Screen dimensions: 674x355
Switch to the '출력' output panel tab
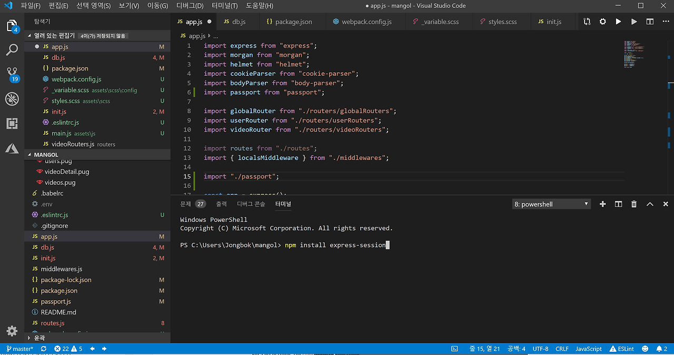pyautogui.click(x=221, y=204)
